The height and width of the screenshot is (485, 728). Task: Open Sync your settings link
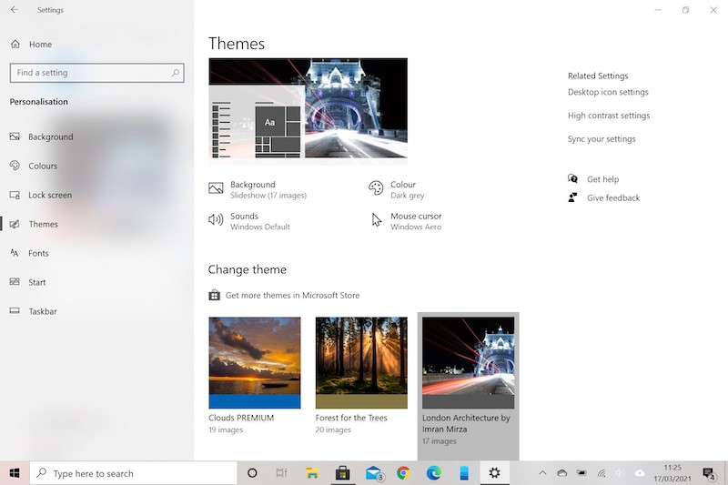602,139
